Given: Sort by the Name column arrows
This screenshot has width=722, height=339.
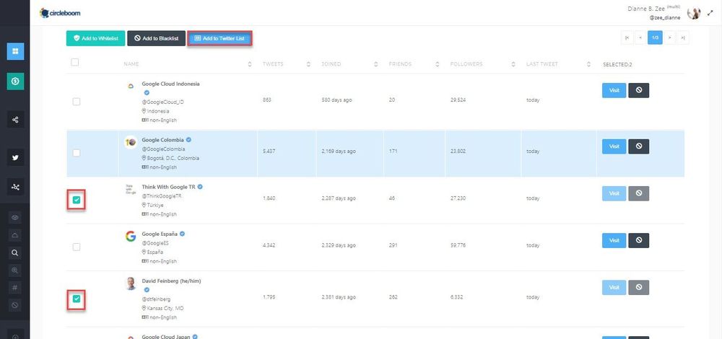Looking at the screenshot, I should coord(250,64).
